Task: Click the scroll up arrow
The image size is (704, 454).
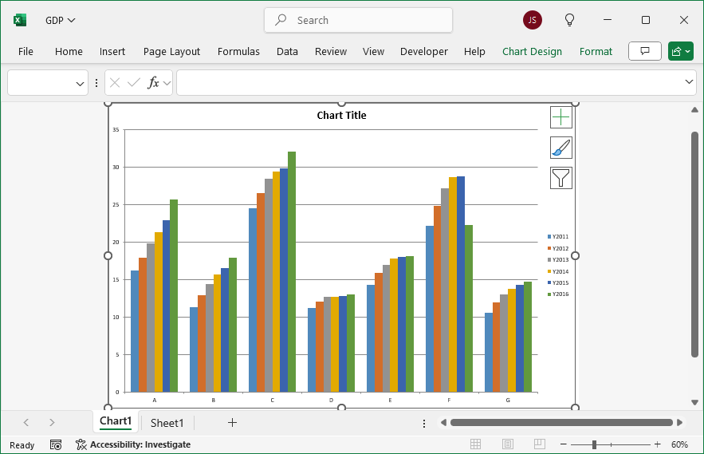Action: [694, 109]
